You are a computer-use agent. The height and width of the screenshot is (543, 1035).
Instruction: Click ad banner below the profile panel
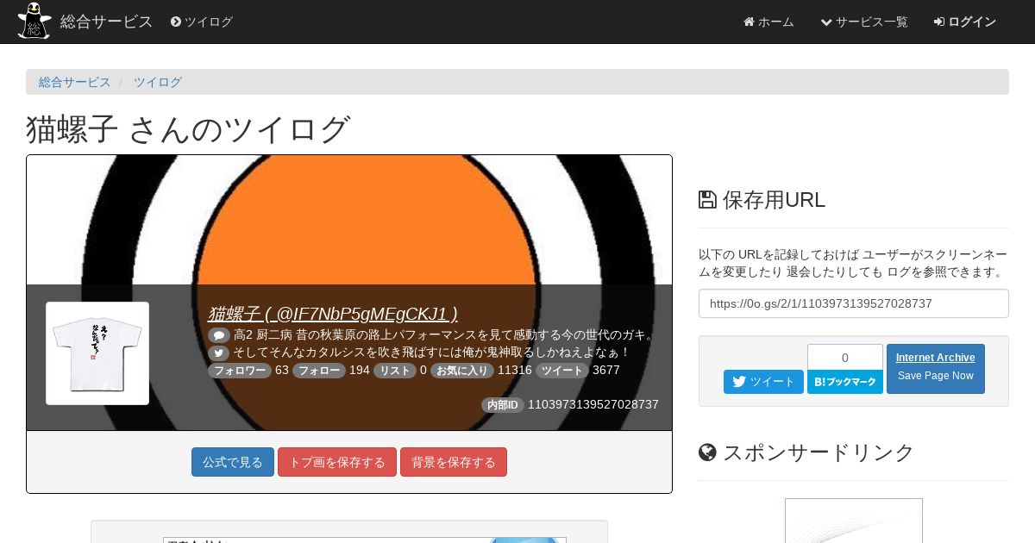point(365,540)
